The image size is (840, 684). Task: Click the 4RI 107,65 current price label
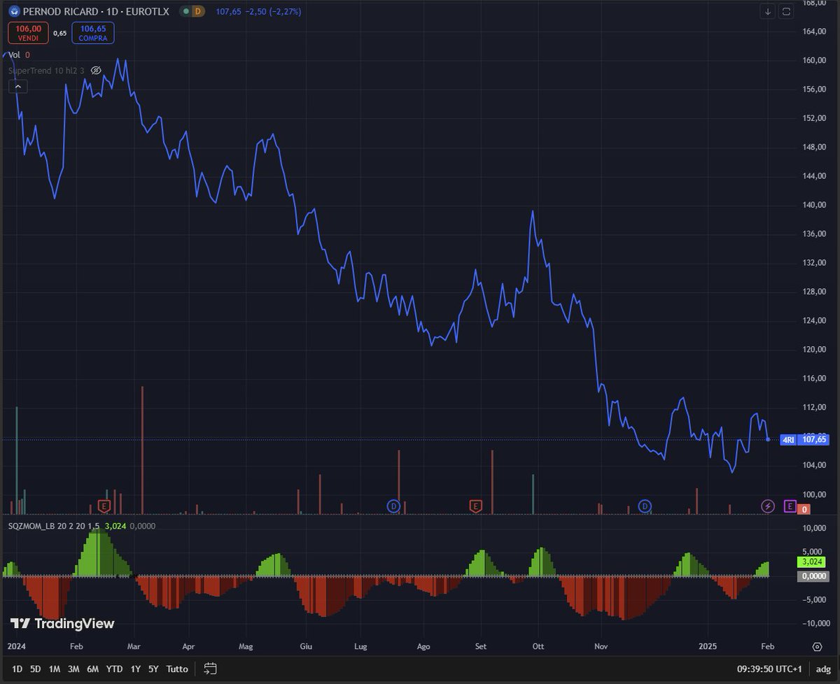click(x=804, y=439)
